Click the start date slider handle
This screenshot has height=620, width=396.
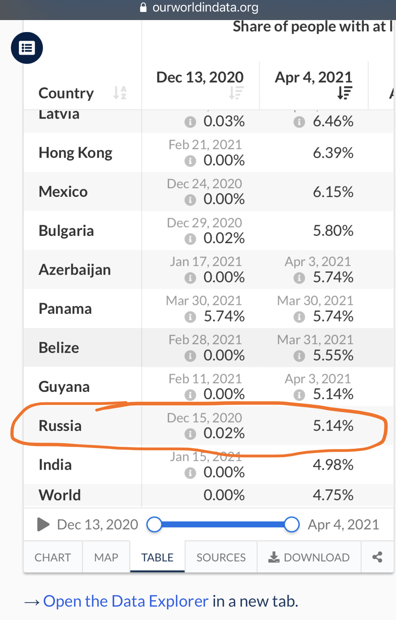click(154, 524)
